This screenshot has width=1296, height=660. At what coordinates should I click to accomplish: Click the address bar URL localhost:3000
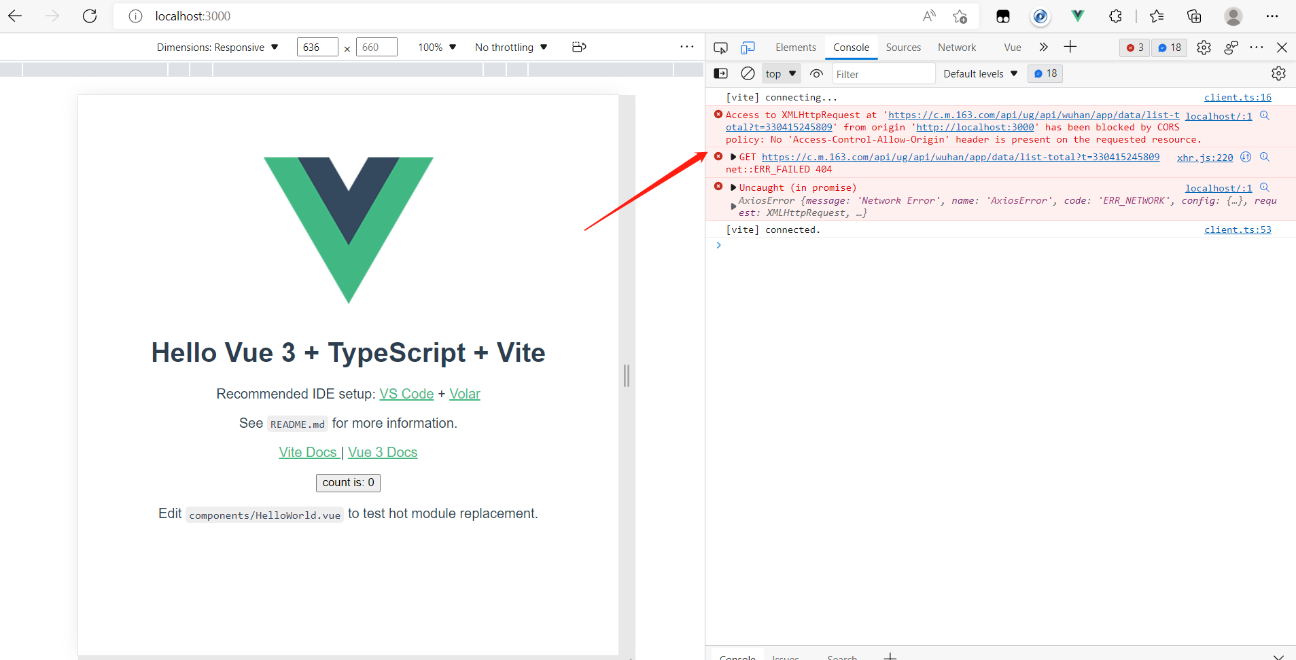[192, 16]
